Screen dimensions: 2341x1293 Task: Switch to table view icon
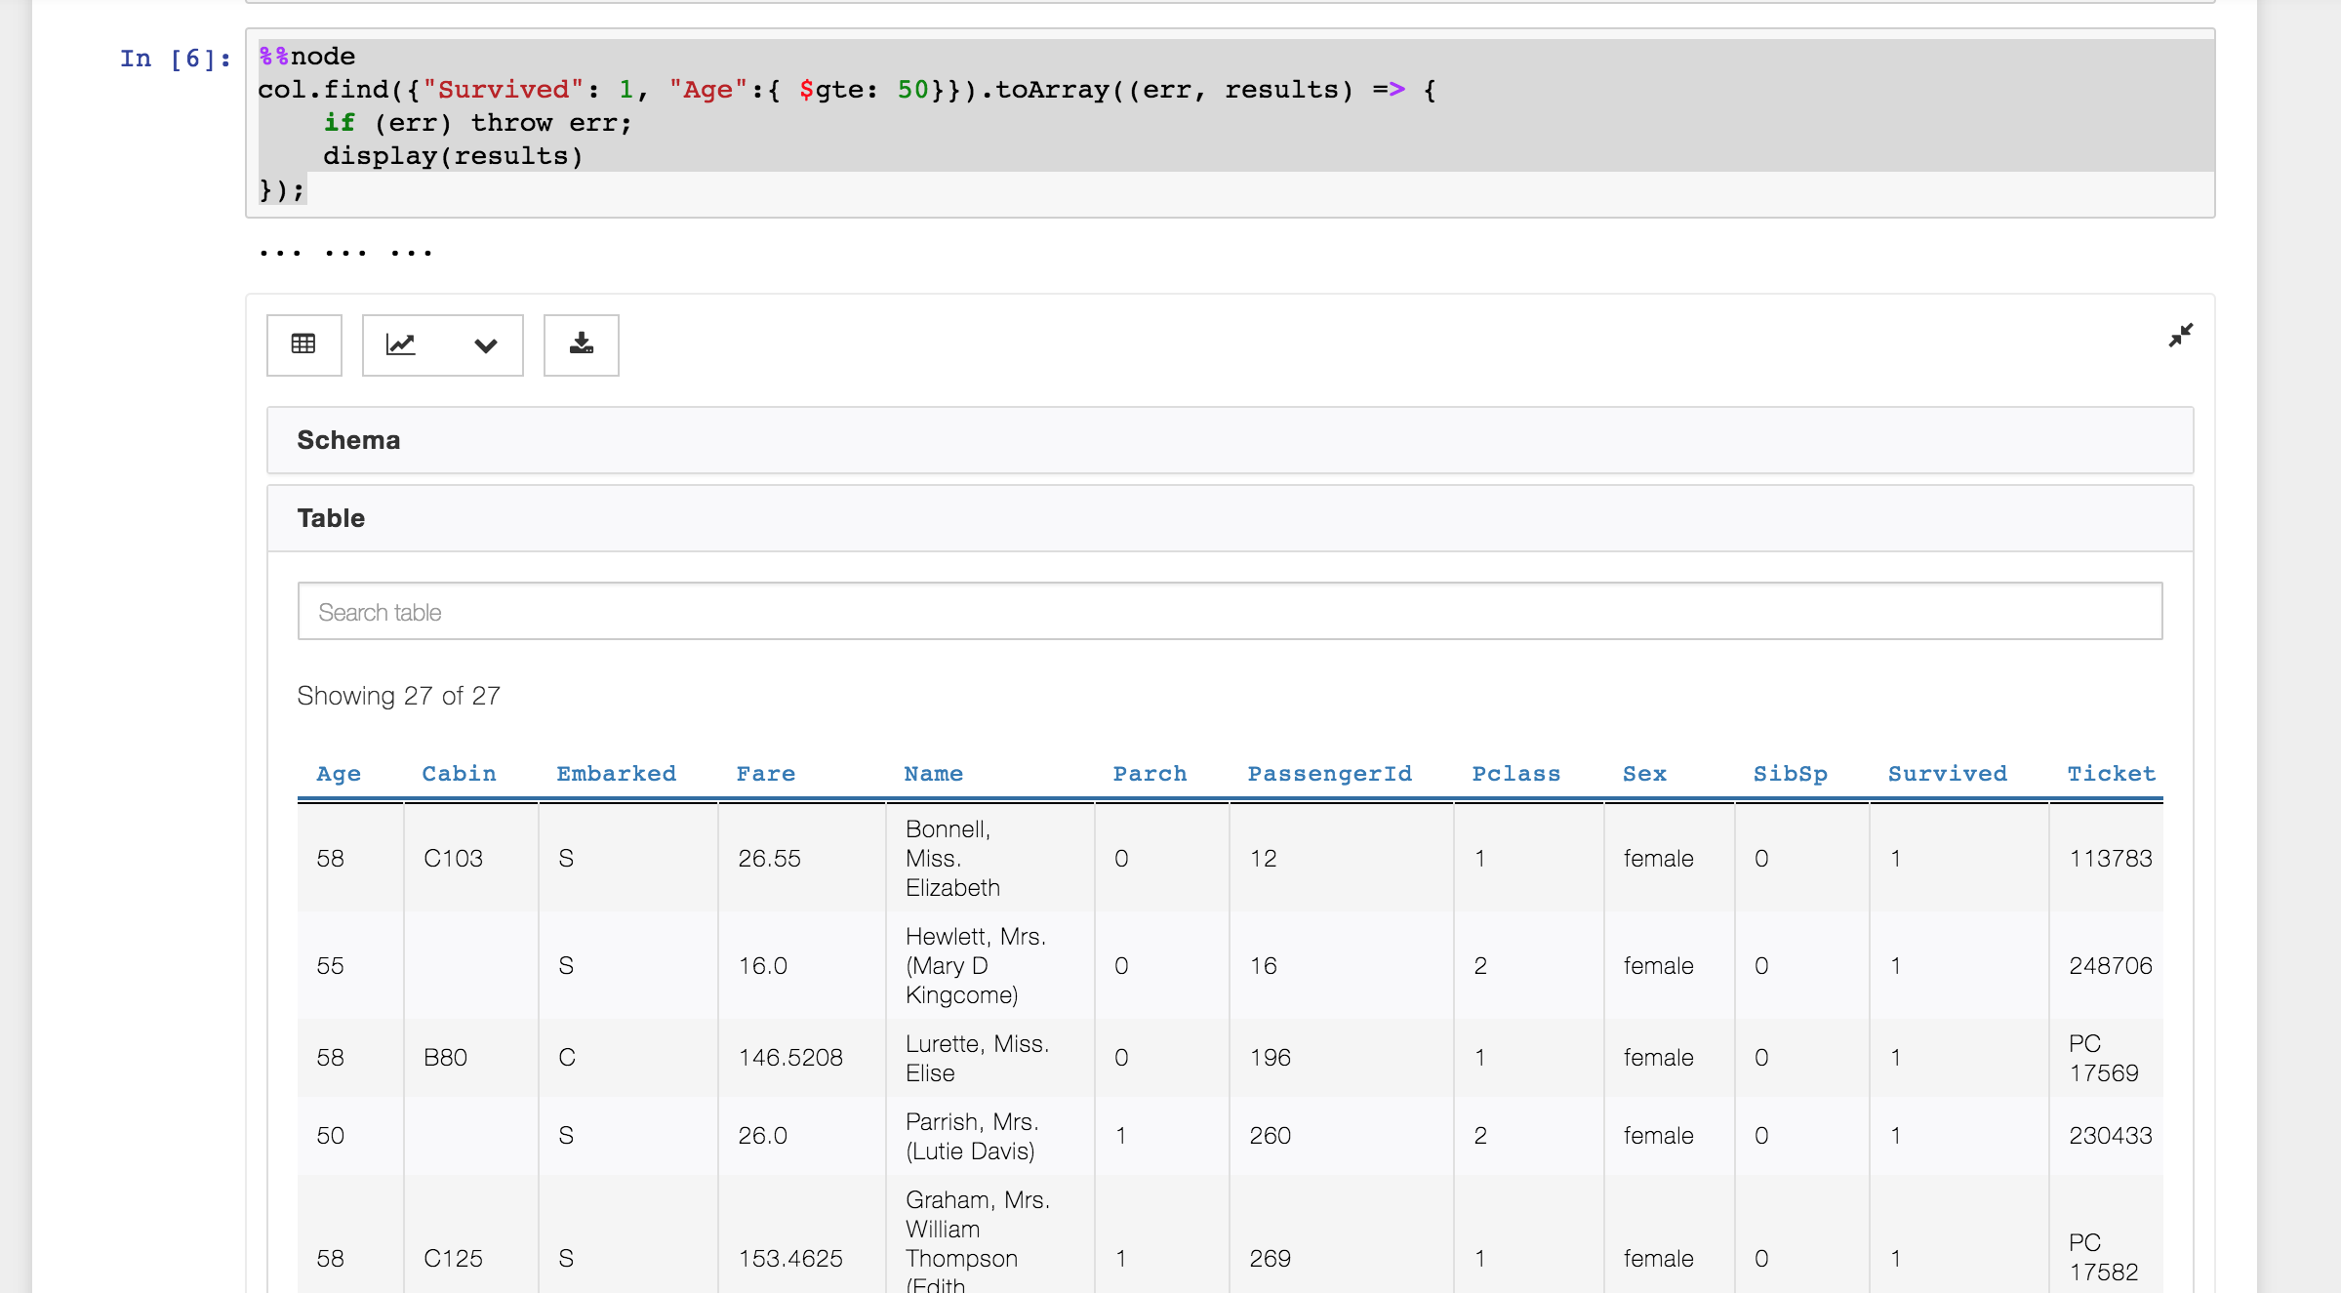click(x=303, y=344)
